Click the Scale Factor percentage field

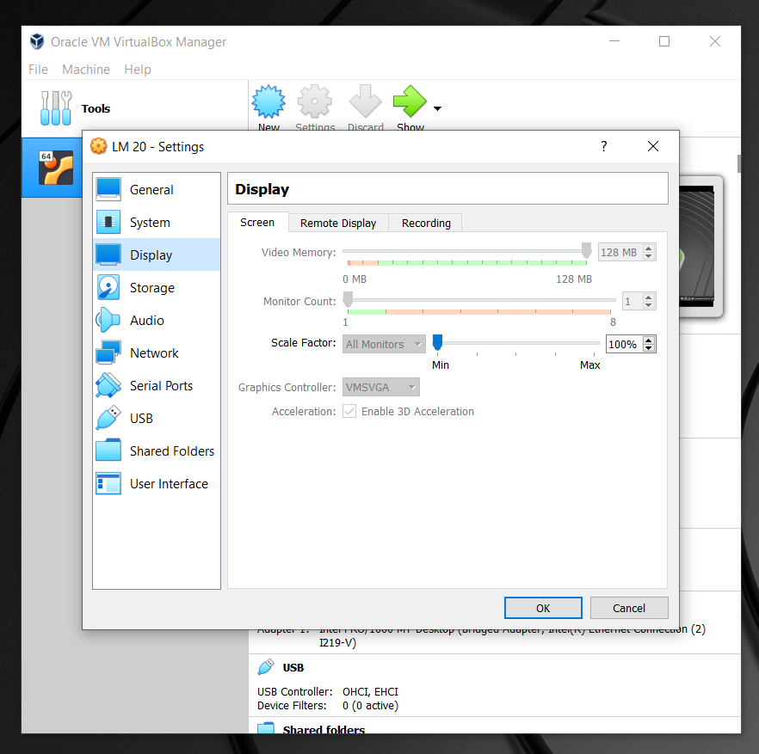click(623, 344)
